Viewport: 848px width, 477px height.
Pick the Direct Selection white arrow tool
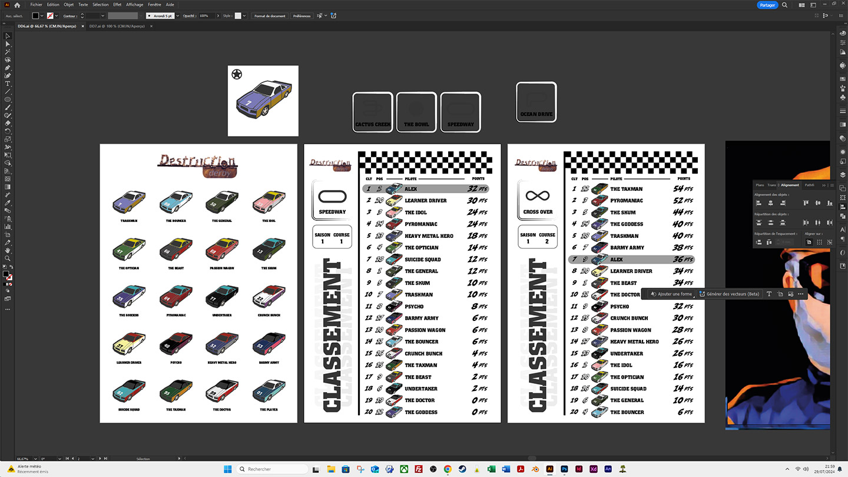[x=8, y=44]
